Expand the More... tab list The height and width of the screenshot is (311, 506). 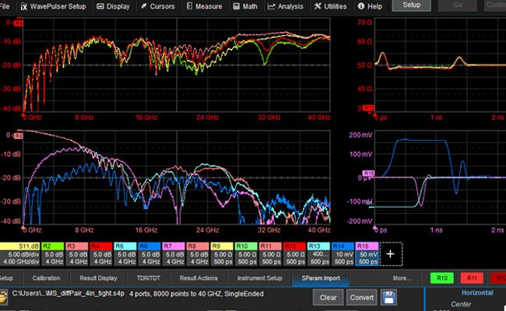(x=402, y=278)
